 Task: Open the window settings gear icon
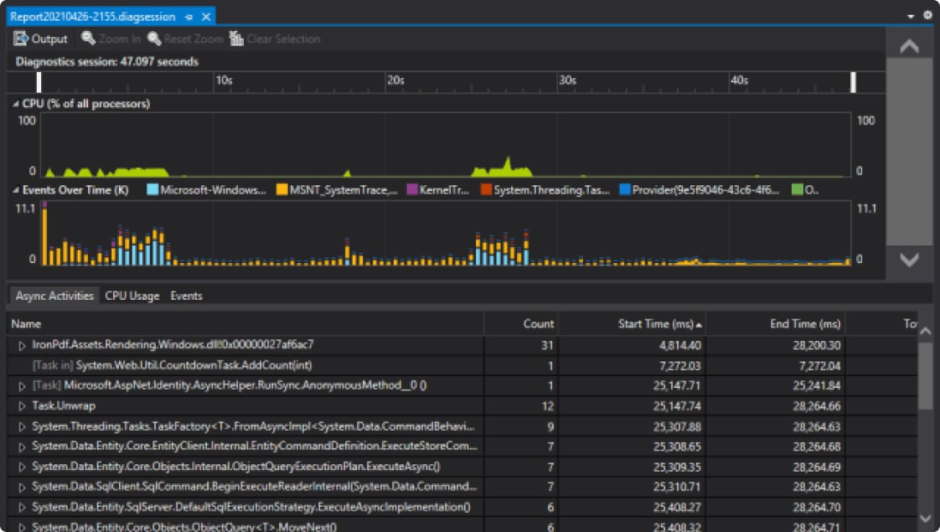927,16
